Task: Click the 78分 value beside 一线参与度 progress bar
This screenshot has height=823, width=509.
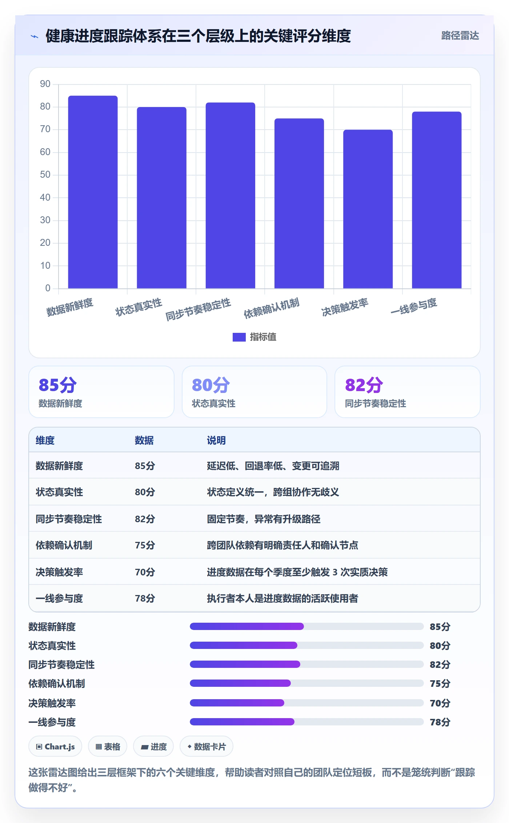Action: (440, 722)
